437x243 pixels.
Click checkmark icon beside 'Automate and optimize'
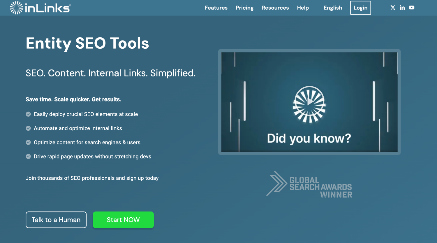(x=28, y=128)
